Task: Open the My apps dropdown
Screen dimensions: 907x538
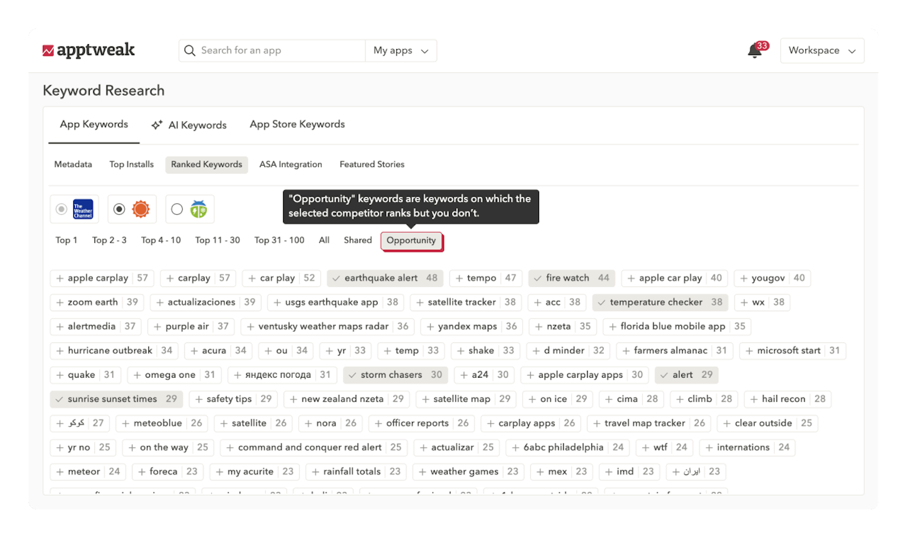Action: (x=401, y=50)
